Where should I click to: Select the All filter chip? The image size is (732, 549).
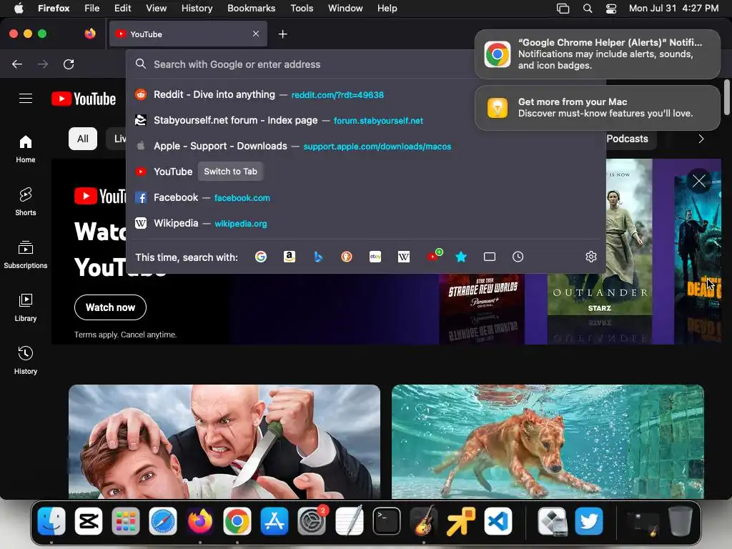pyautogui.click(x=83, y=139)
